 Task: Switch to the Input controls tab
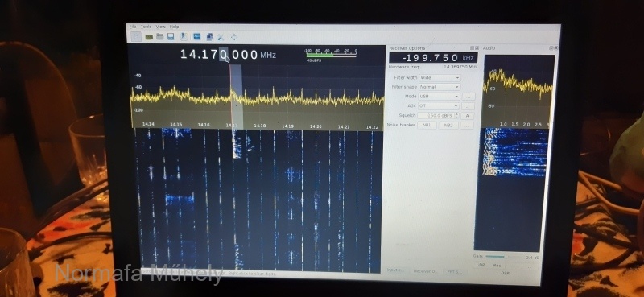click(396, 270)
